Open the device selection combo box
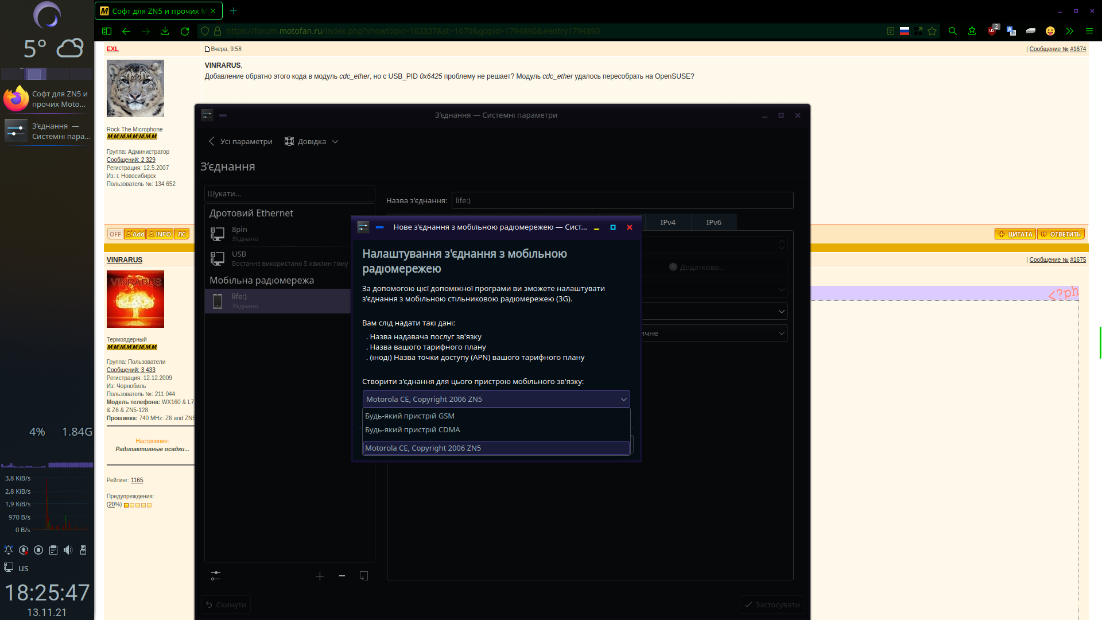1102x620 pixels. click(496, 399)
